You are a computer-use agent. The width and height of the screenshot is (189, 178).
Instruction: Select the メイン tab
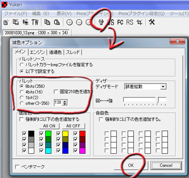point(20,51)
